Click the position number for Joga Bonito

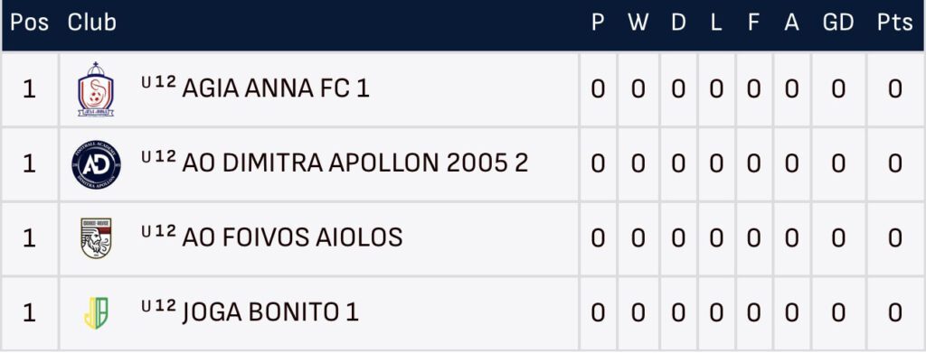(29, 312)
